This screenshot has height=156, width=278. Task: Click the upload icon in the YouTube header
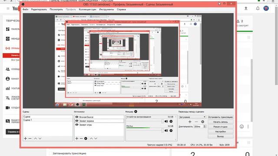pyautogui.click(x=246, y=8)
